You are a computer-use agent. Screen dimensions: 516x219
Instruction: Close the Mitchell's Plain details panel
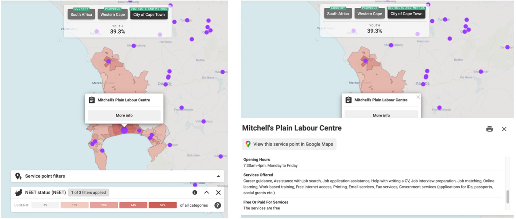(504, 129)
